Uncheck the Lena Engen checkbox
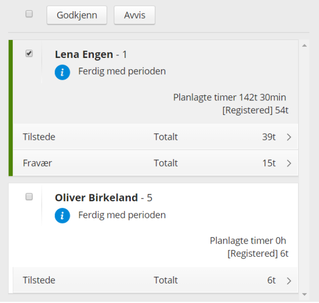 pos(29,54)
